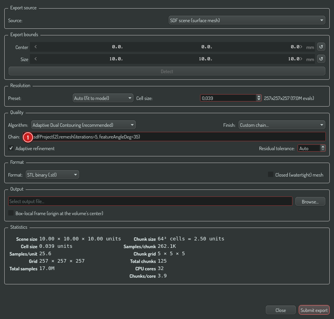Click the Samples/unit '25.6' value

[45, 254]
